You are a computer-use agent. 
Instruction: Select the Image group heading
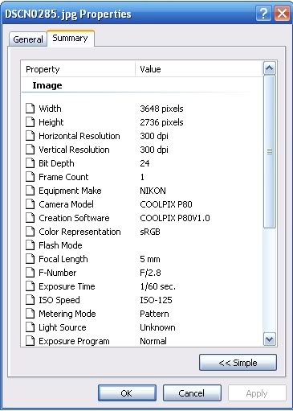(47, 85)
